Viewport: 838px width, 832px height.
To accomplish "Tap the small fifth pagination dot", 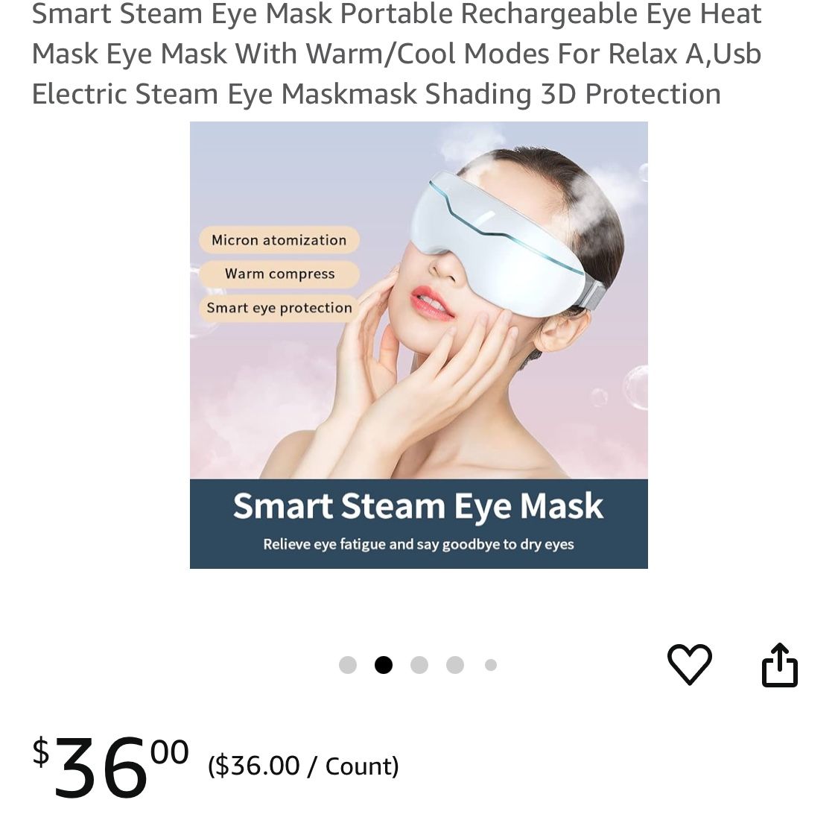I will click(491, 664).
